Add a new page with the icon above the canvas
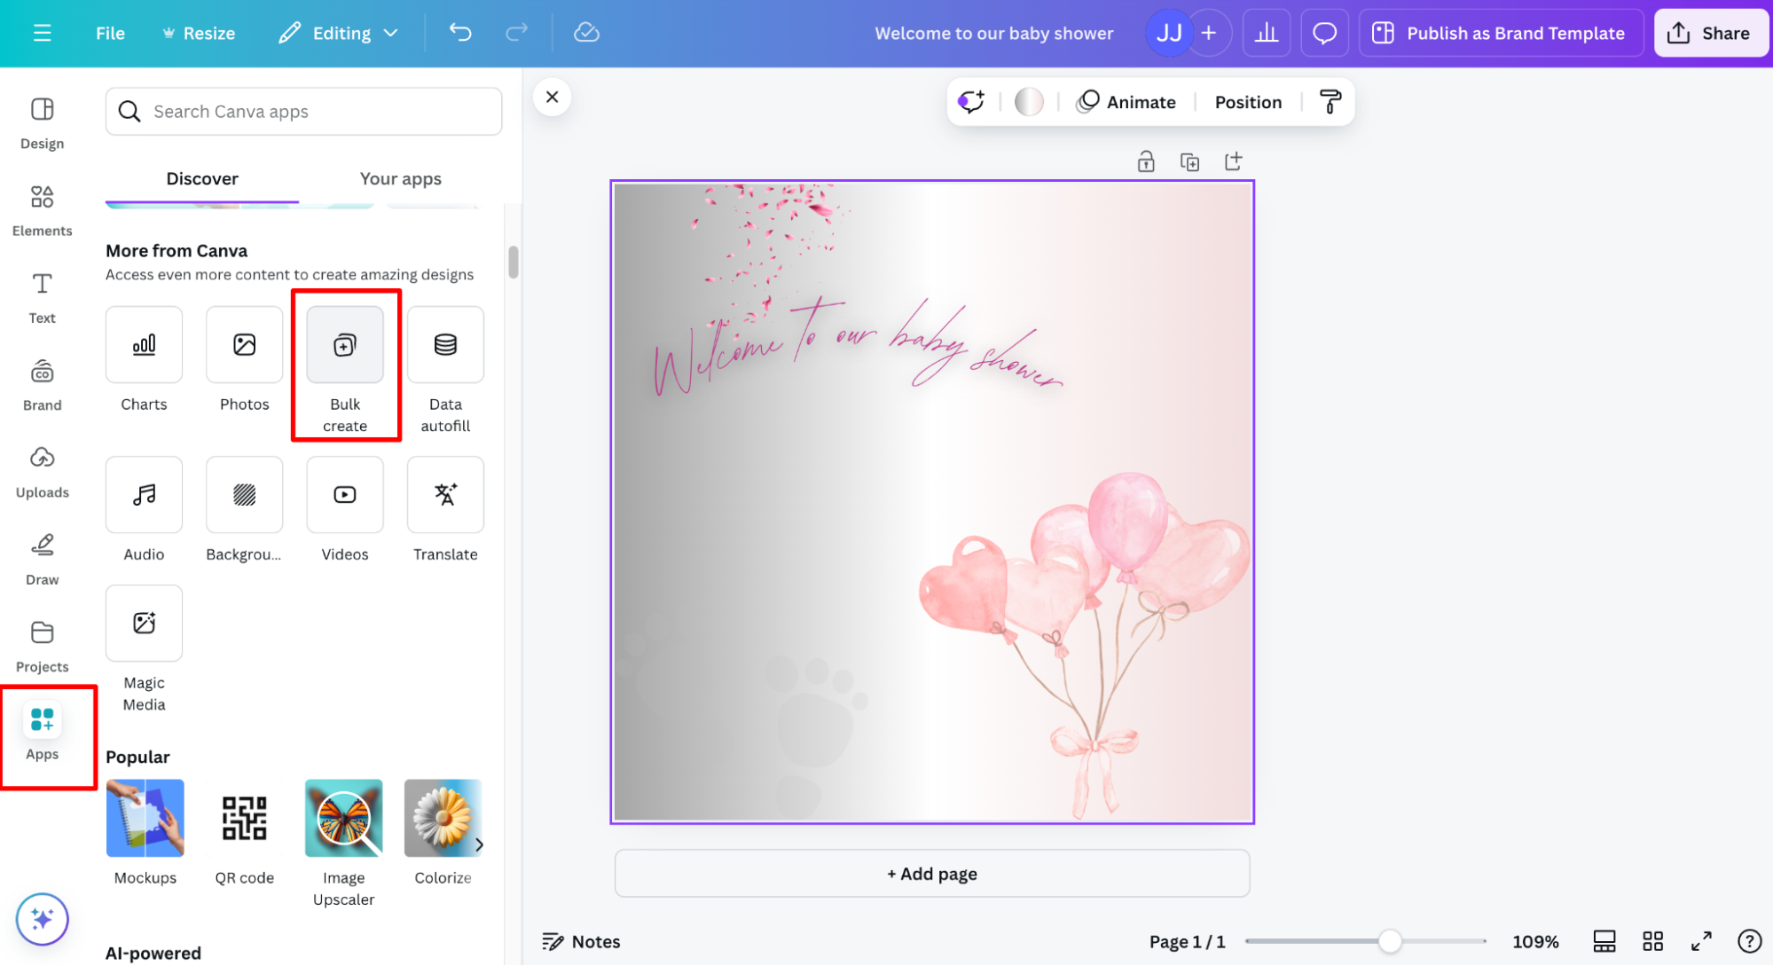The width and height of the screenshot is (1773, 966). [1233, 161]
